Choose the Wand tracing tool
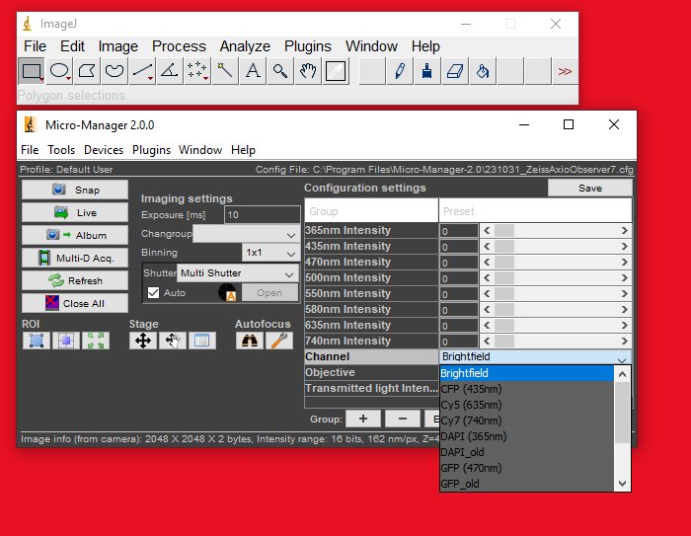Image resolution: width=691 pixels, height=536 pixels. point(225,70)
